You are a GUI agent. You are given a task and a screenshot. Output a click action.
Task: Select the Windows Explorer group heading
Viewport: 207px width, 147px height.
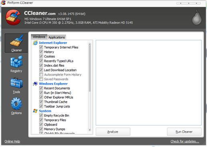(x=53, y=83)
